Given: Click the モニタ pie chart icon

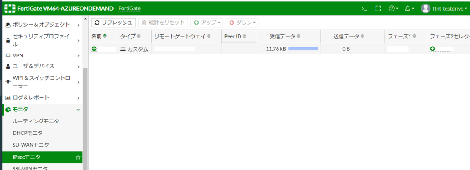Looking at the screenshot, I should click(x=8, y=109).
